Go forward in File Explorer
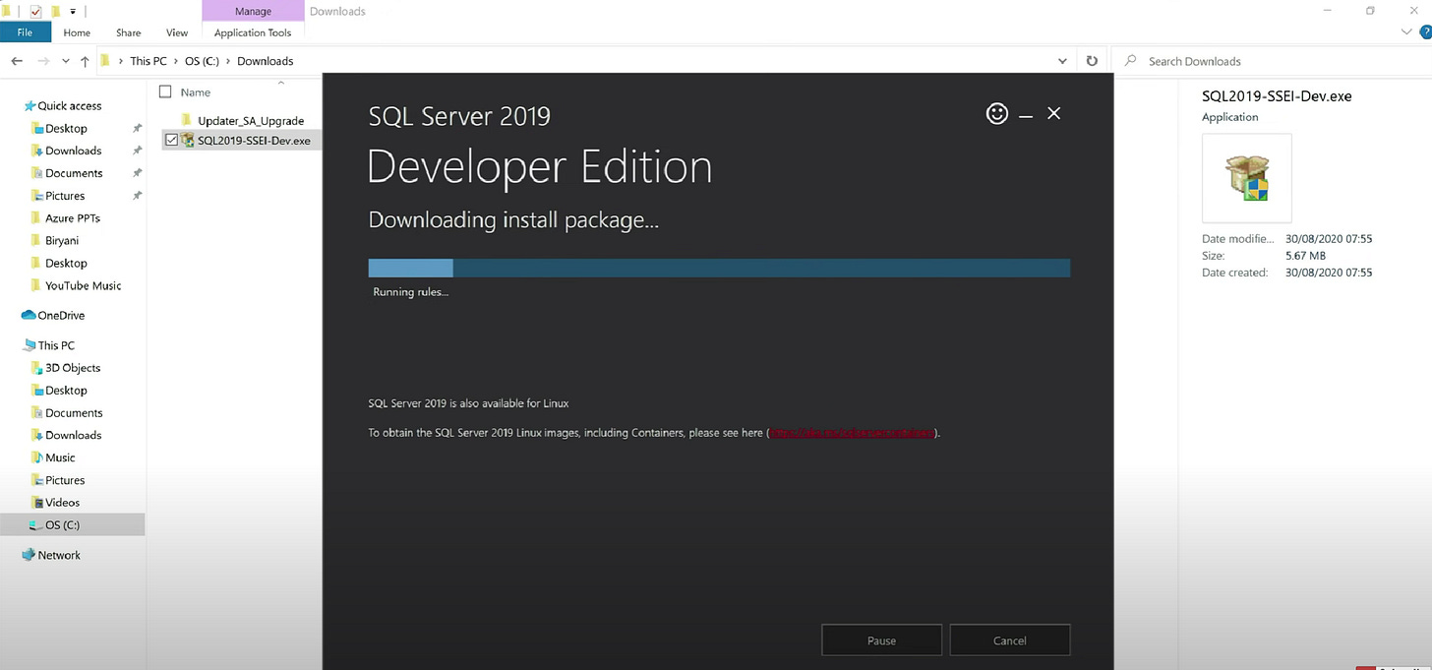The height and width of the screenshot is (670, 1432). pyautogui.click(x=42, y=61)
